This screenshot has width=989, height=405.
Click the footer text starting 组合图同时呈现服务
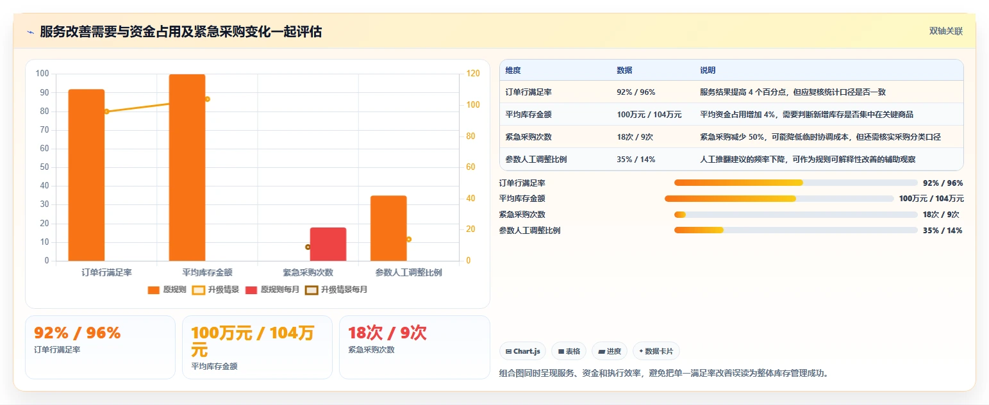pos(663,373)
